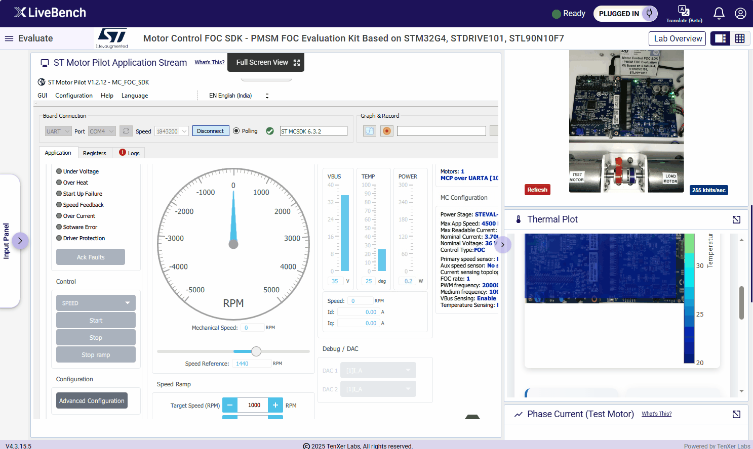Switch to split panel layout view
This screenshot has width=753, height=449.
(x=721, y=38)
